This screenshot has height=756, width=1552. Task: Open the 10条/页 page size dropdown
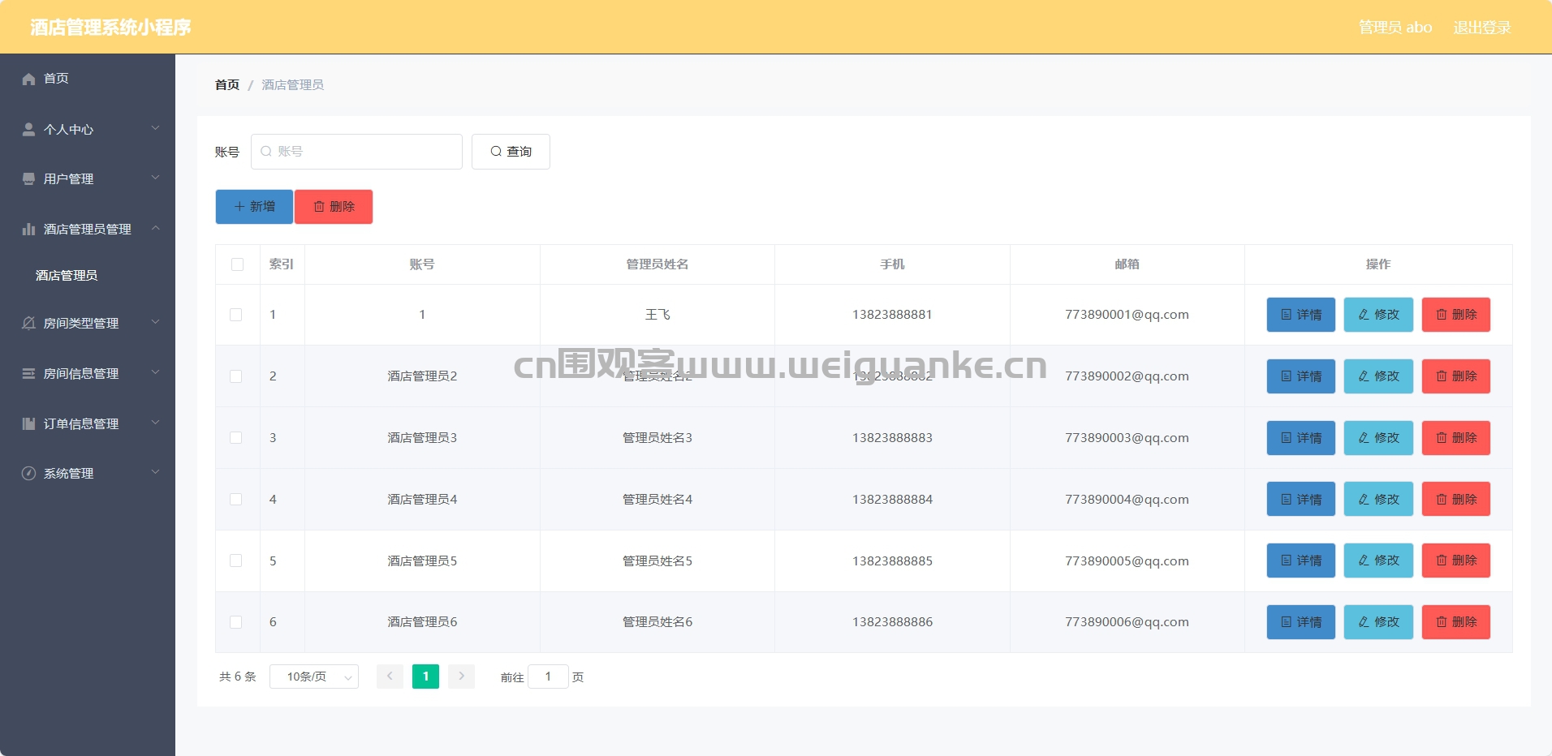point(314,677)
